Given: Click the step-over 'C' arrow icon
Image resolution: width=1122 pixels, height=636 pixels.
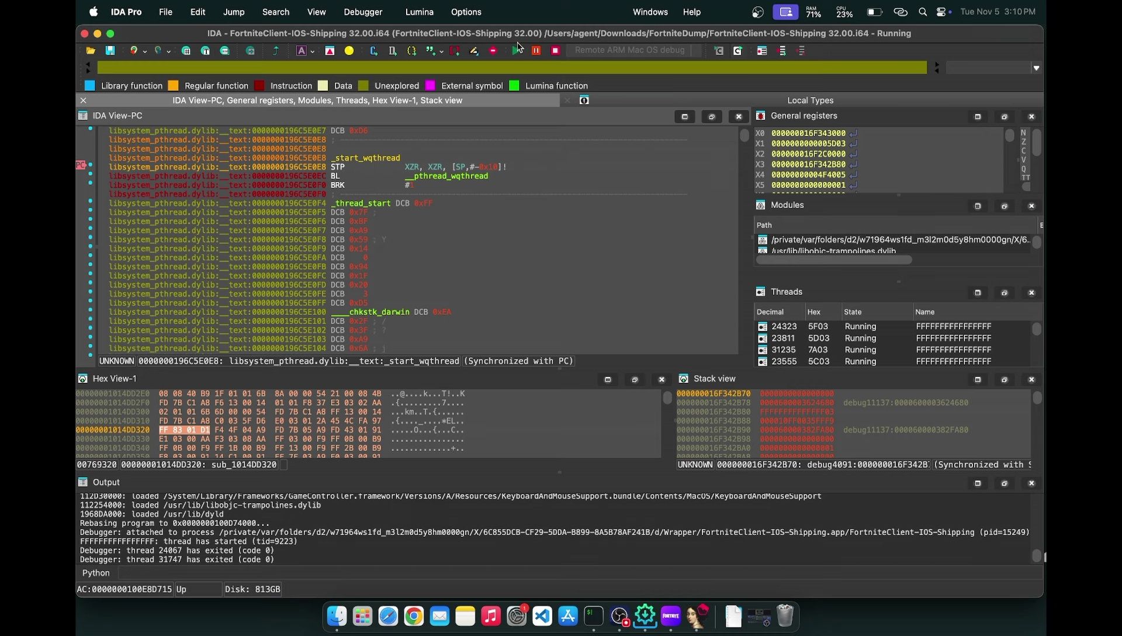Looking at the screenshot, I should (x=737, y=51).
